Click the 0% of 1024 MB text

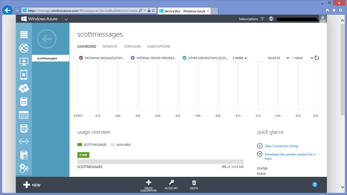click(x=232, y=167)
